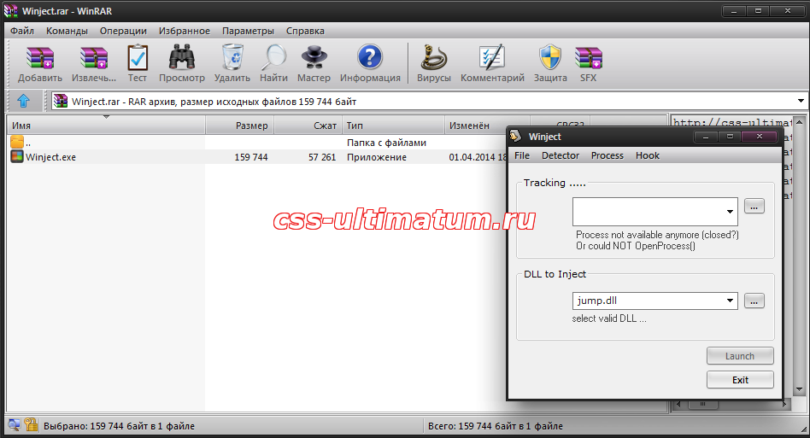
Task: Open the Справка menu
Action: (305, 31)
